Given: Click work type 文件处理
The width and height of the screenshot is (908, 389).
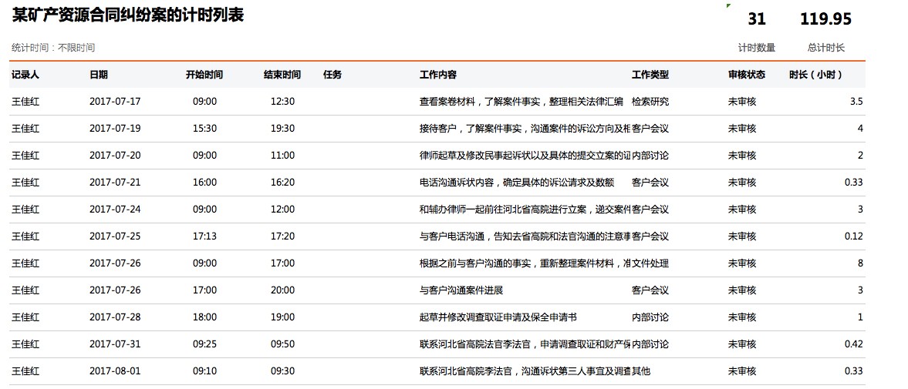Looking at the screenshot, I should (650, 263).
